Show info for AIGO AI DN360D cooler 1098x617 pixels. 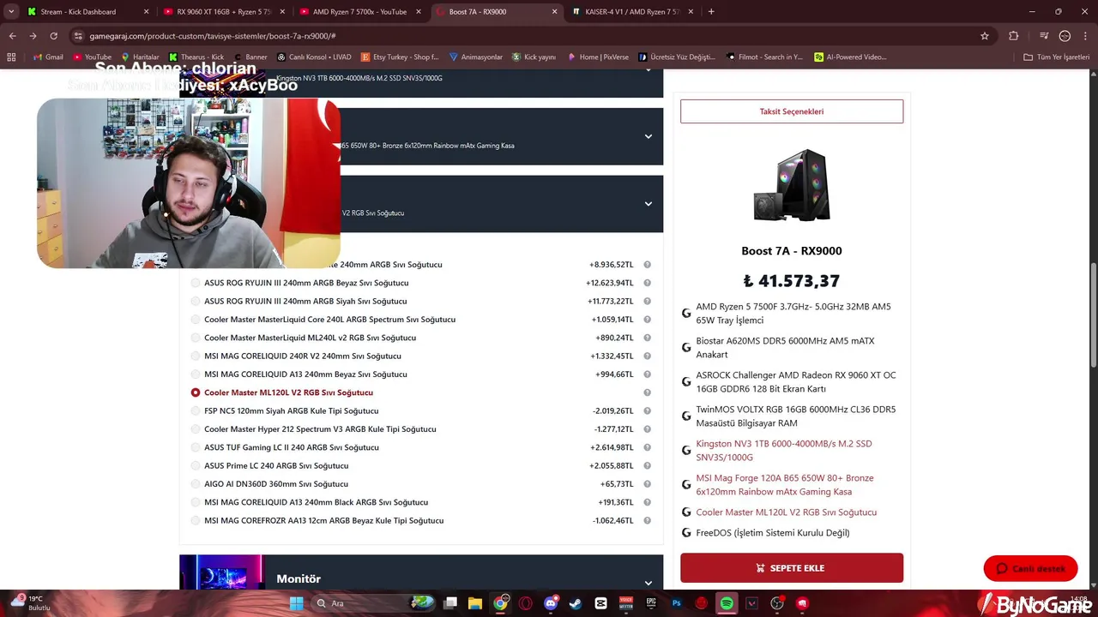(648, 484)
